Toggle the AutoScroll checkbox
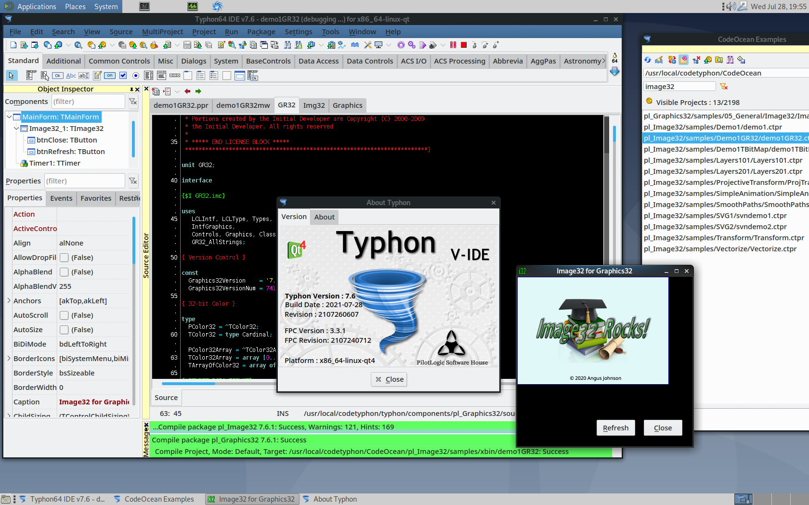This screenshot has height=505, width=809. [64, 315]
